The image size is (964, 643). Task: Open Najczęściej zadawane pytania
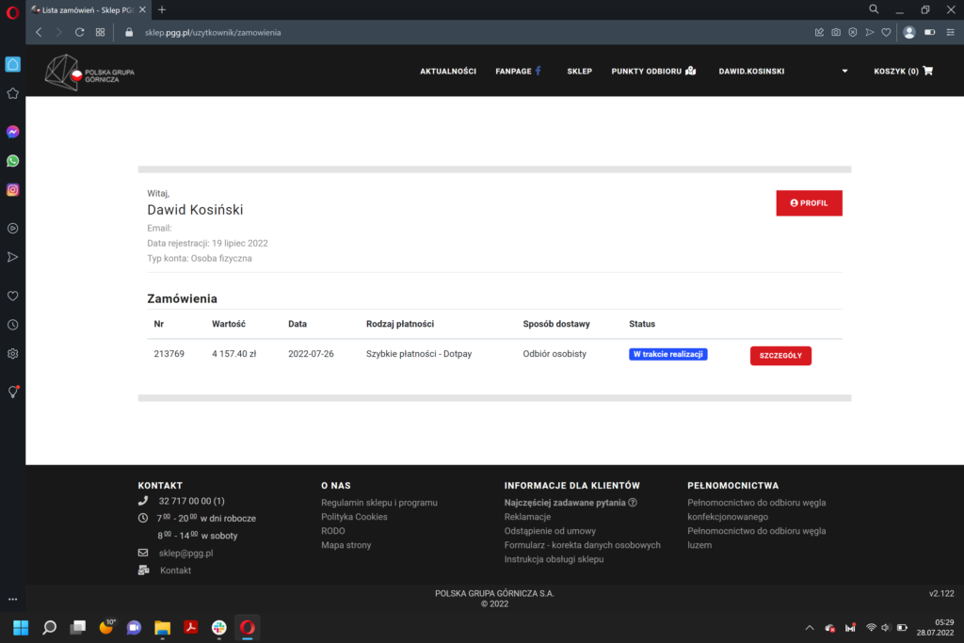pos(570,502)
